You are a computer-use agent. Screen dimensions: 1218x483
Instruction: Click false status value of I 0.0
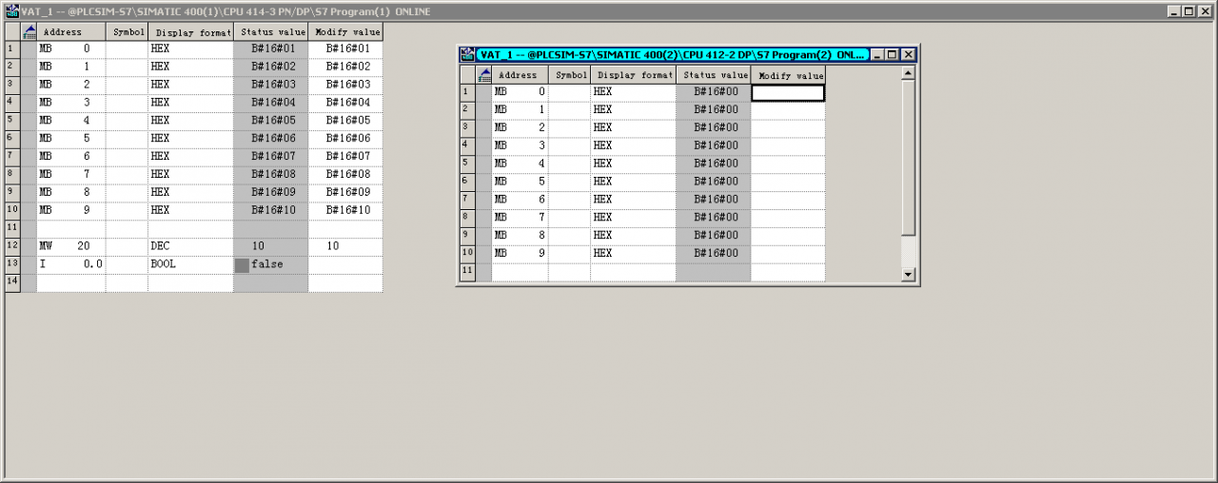271,264
